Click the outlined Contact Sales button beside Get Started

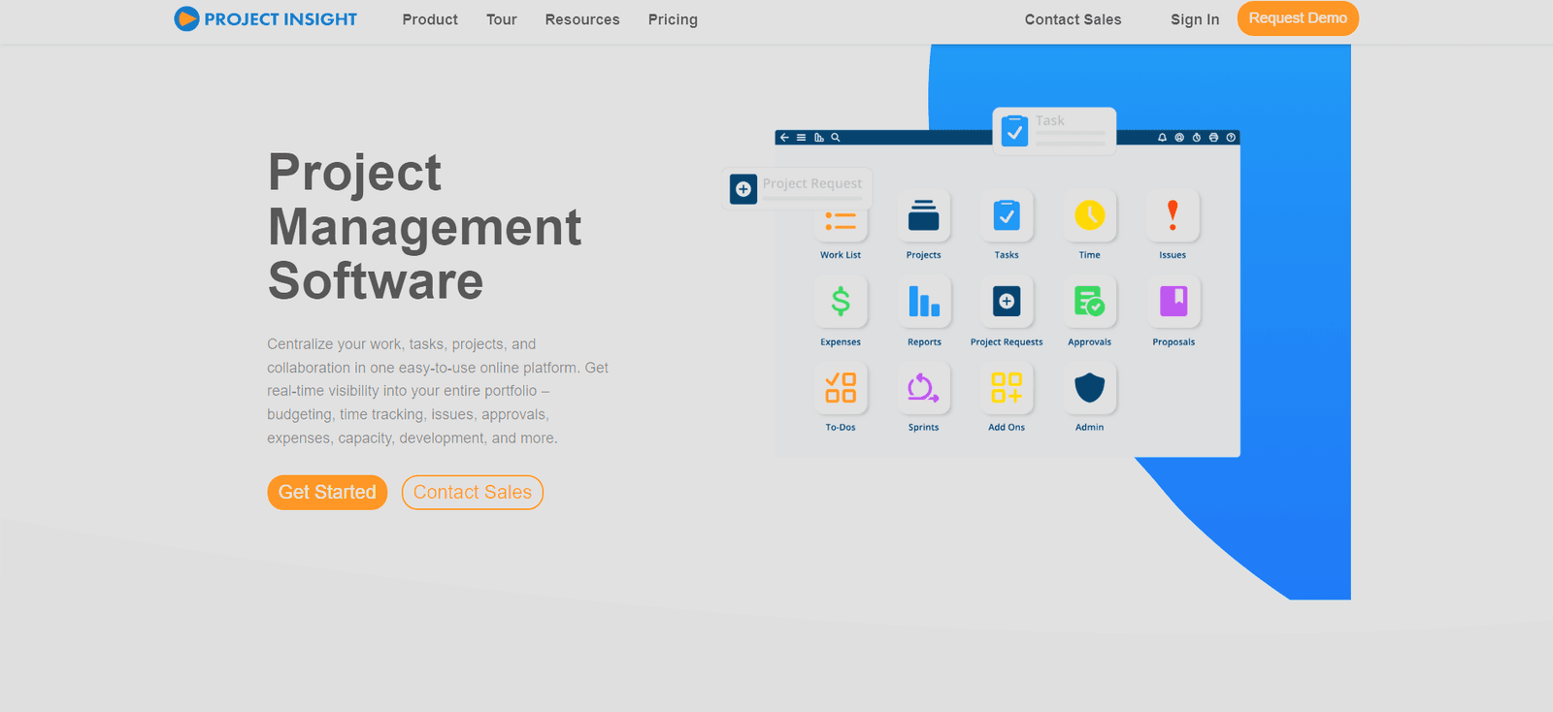pyautogui.click(x=473, y=492)
